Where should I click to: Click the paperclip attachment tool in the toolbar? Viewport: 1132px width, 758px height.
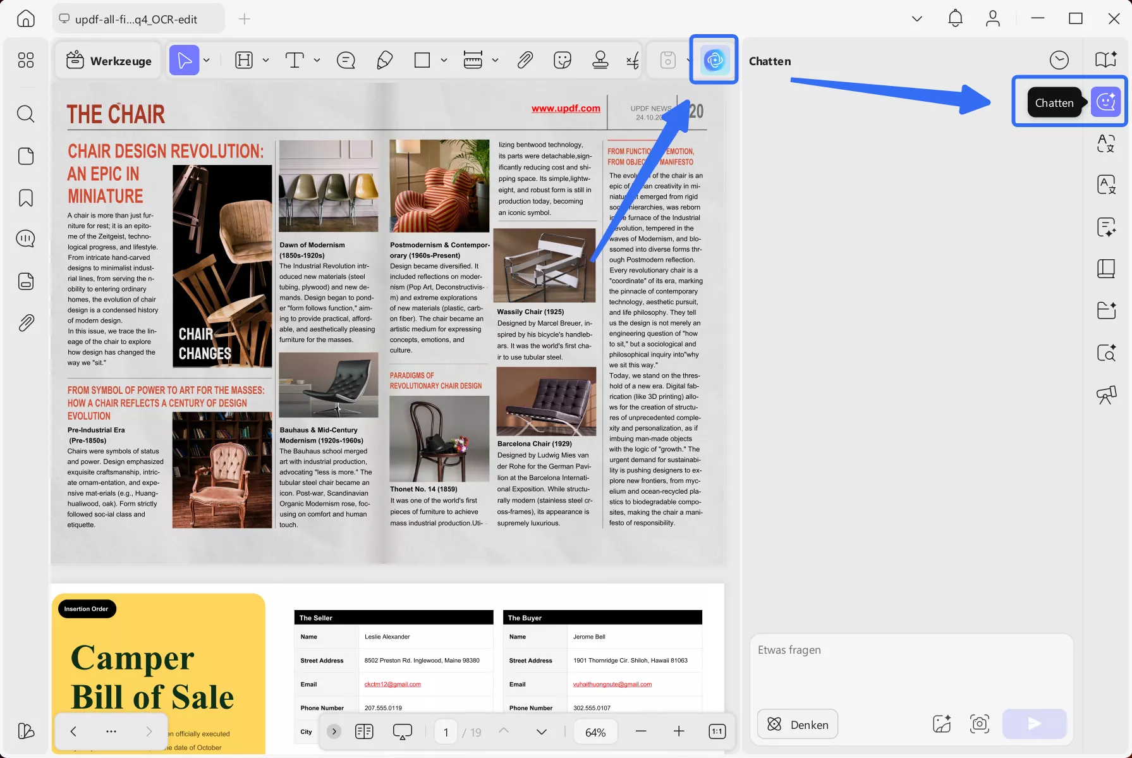(x=525, y=60)
